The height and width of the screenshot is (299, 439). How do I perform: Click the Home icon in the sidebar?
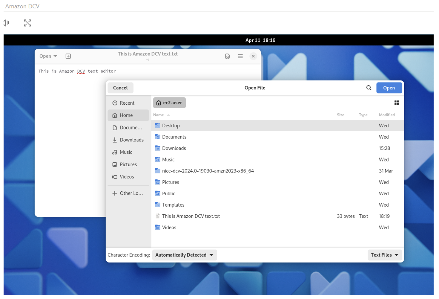tap(115, 115)
